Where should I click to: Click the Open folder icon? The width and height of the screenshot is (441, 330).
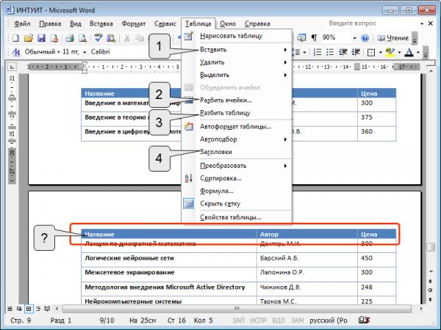tap(29, 38)
